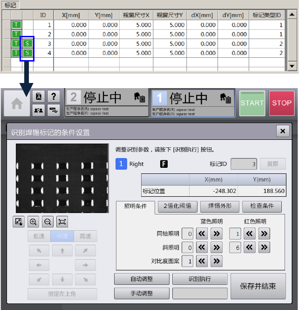299x310 pixels.
Task: Decrease red 同轴照明 value
Action: 250,234
